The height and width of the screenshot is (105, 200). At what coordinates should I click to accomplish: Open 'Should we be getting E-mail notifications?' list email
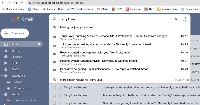[125, 103]
